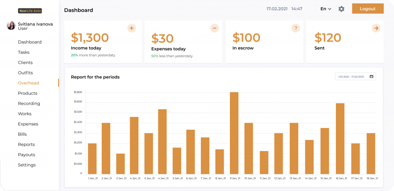Viewport: 394px width, 191px height.
Task: Click the plus icon on Income card
Action: pos(132,28)
